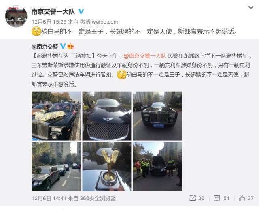View the Bentley grille close-up photo
Viewport: 259px width, 210px height.
tap(107, 116)
